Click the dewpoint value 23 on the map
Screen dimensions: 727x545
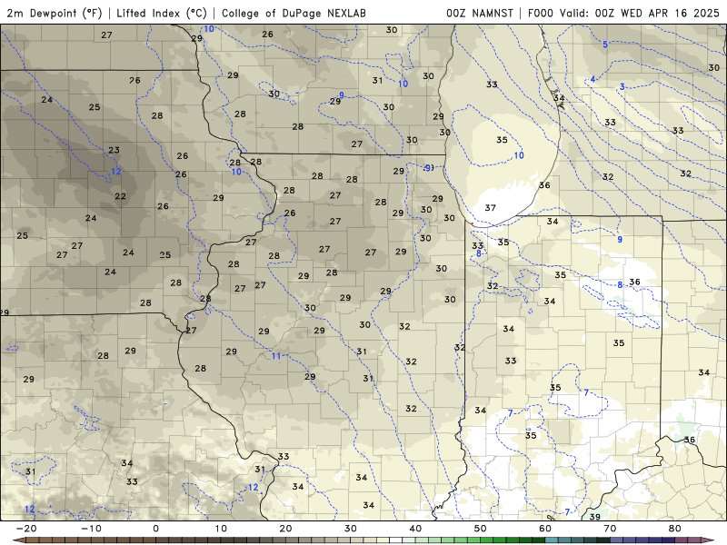click(x=115, y=150)
